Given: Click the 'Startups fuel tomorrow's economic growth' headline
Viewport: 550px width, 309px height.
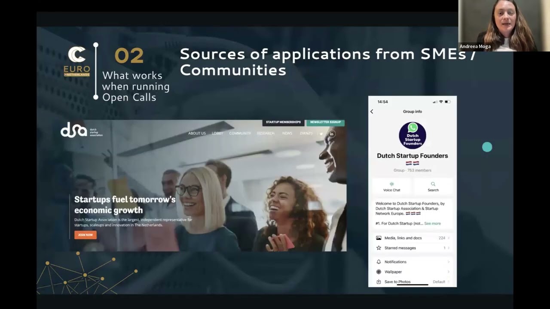Looking at the screenshot, I should pos(125,205).
